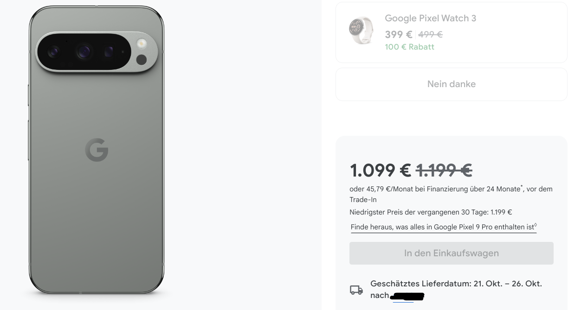
Task: Click the delivery truck icon
Action: click(356, 290)
